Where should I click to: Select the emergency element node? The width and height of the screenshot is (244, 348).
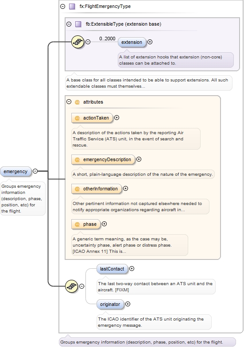(15, 171)
